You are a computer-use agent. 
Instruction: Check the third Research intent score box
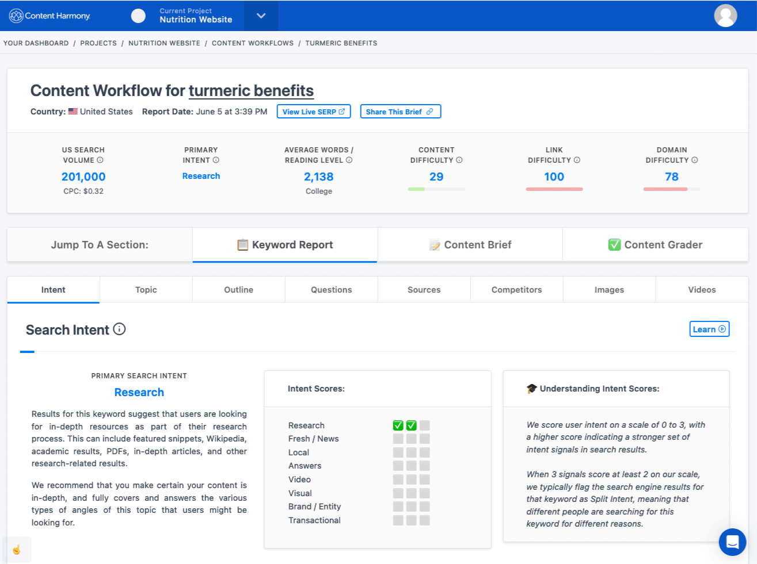click(424, 425)
